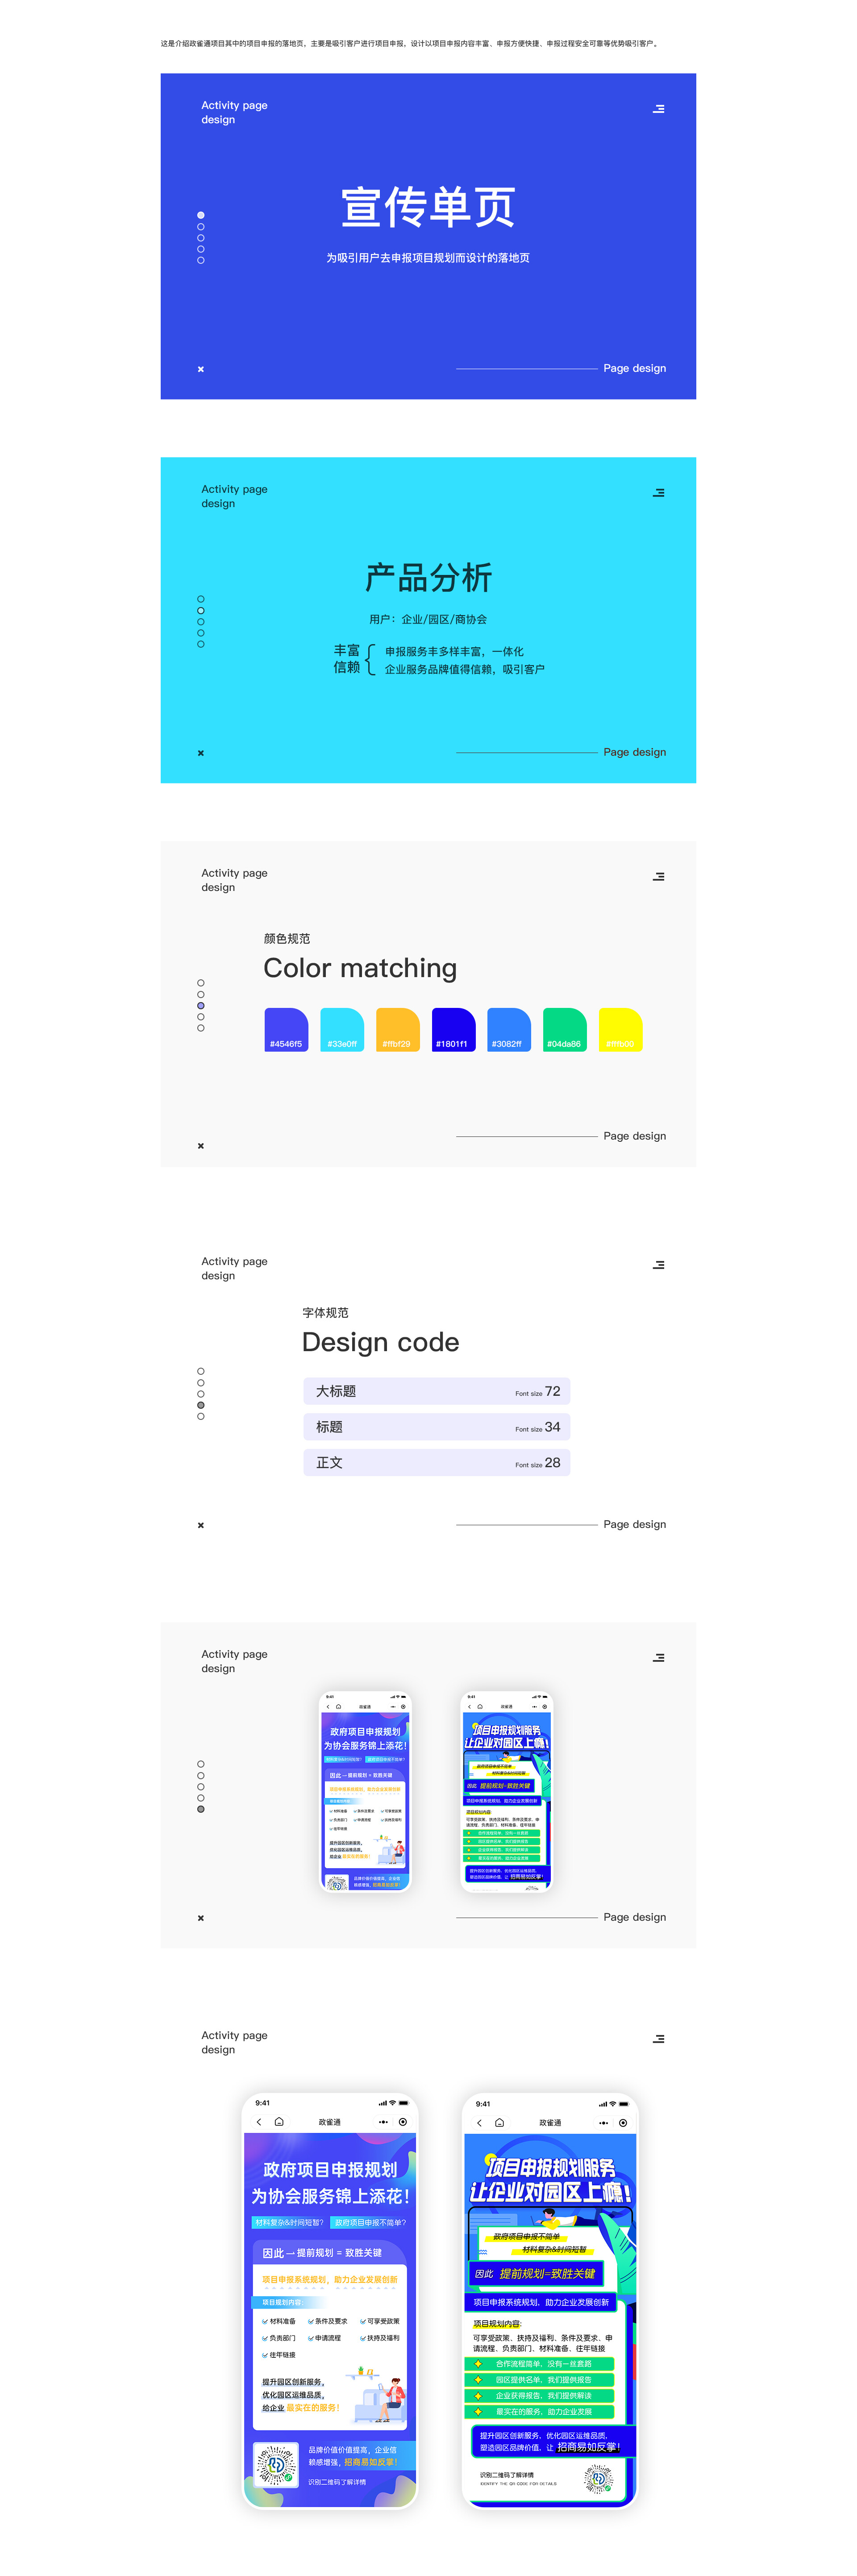Tap home icon in right large phone mockup
The height and width of the screenshot is (2576, 857).
499,2122
